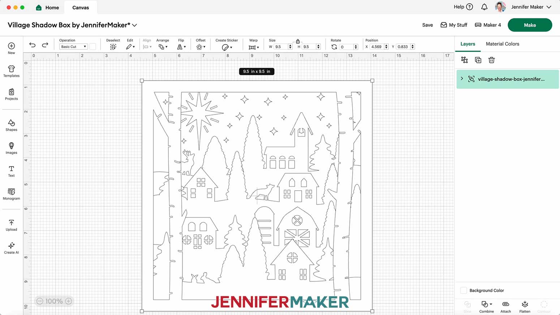Open the Edit dropdown
This screenshot has width=560, height=315.
130,47
